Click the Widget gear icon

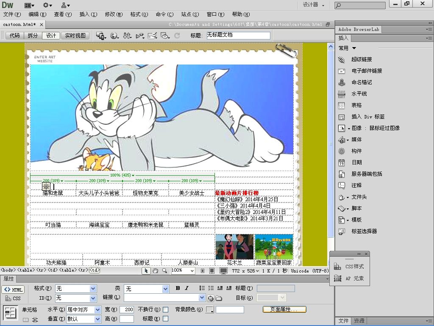[342, 151]
